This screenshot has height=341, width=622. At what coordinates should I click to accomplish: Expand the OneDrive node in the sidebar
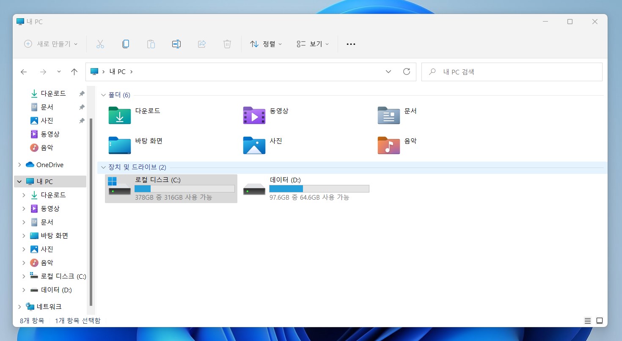pos(19,165)
